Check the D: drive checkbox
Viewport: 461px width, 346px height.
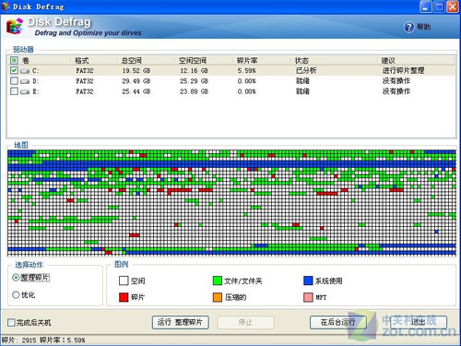pos(14,81)
